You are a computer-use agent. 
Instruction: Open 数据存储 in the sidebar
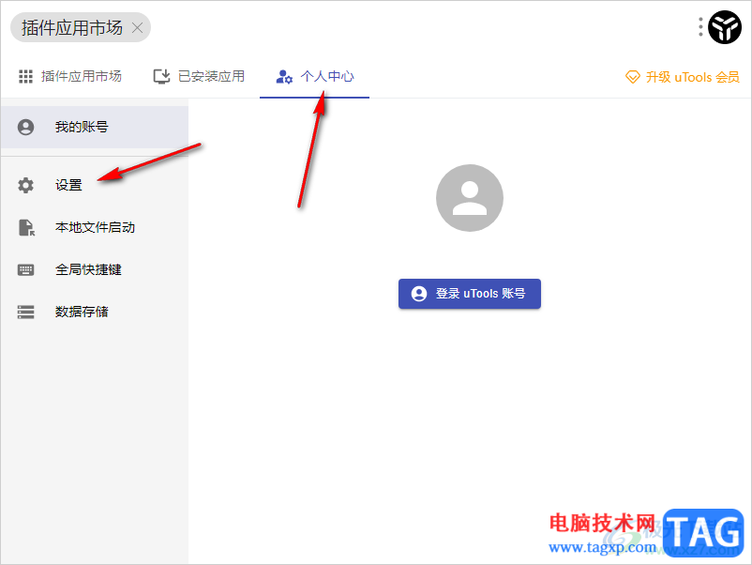click(x=95, y=312)
